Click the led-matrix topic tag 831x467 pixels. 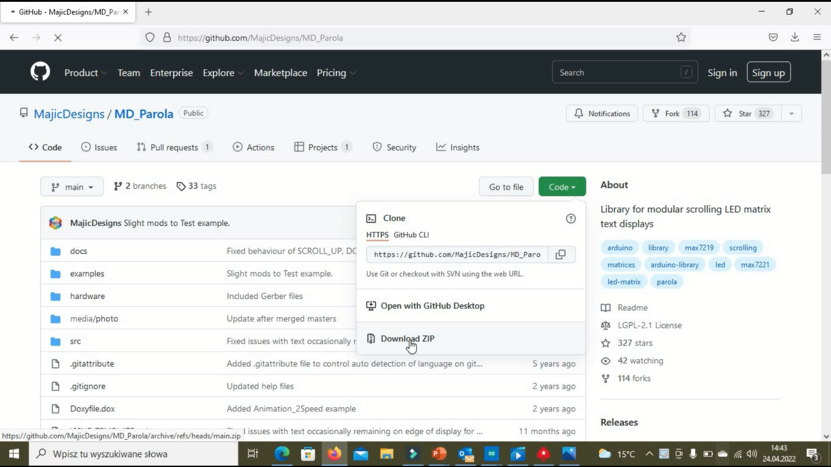click(x=624, y=282)
